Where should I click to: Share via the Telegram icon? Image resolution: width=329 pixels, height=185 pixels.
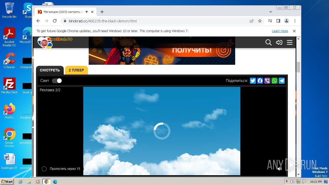[282, 81]
